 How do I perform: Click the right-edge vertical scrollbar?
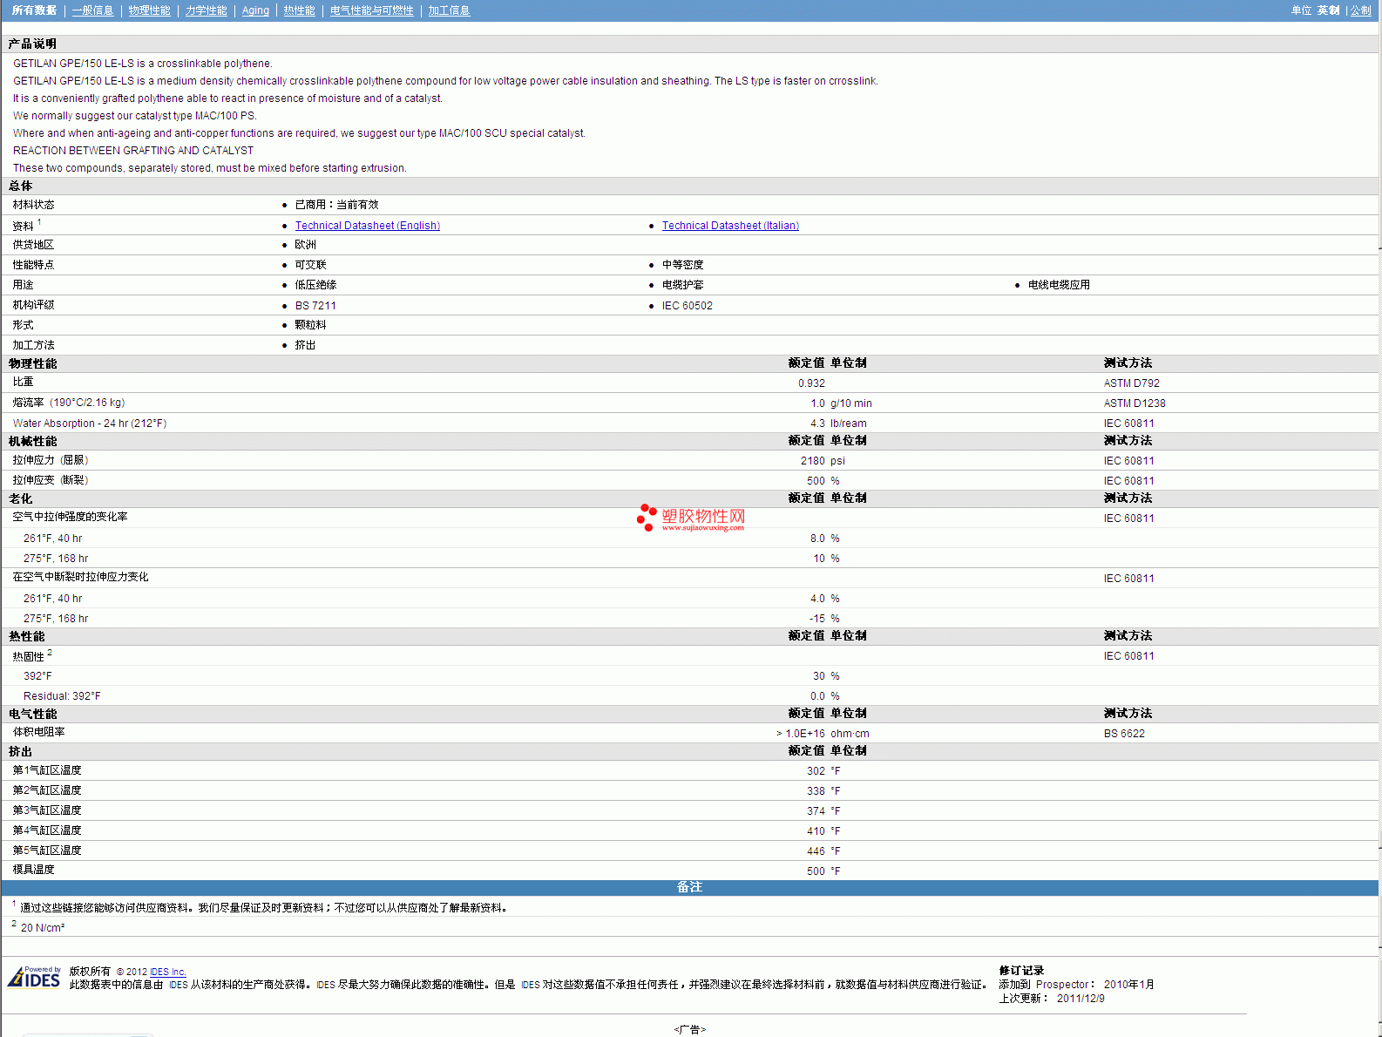(x=1380, y=523)
